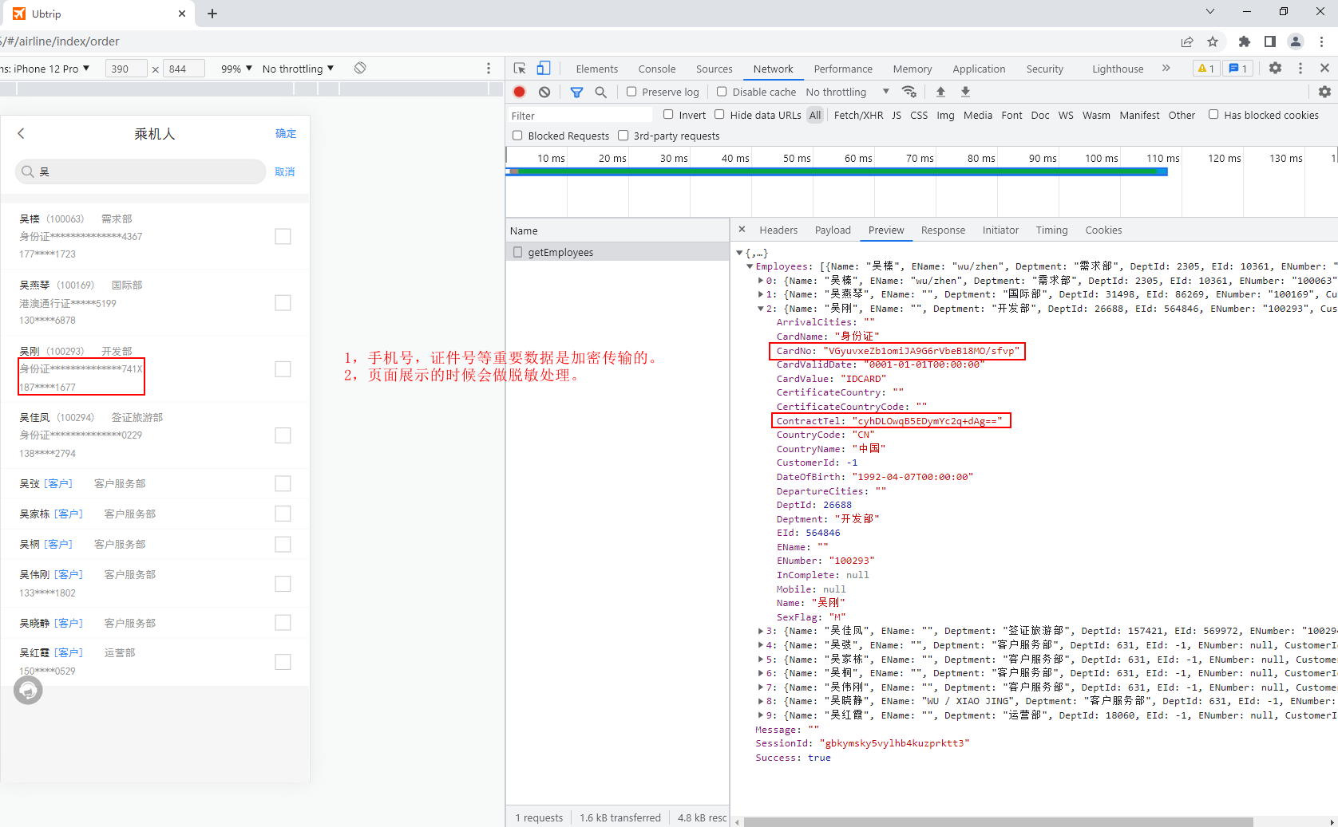Image resolution: width=1338 pixels, height=827 pixels.
Task: Check Has blocked cookies
Action: pos(1213,115)
